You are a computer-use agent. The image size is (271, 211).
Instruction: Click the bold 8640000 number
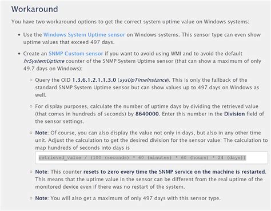click(147, 114)
